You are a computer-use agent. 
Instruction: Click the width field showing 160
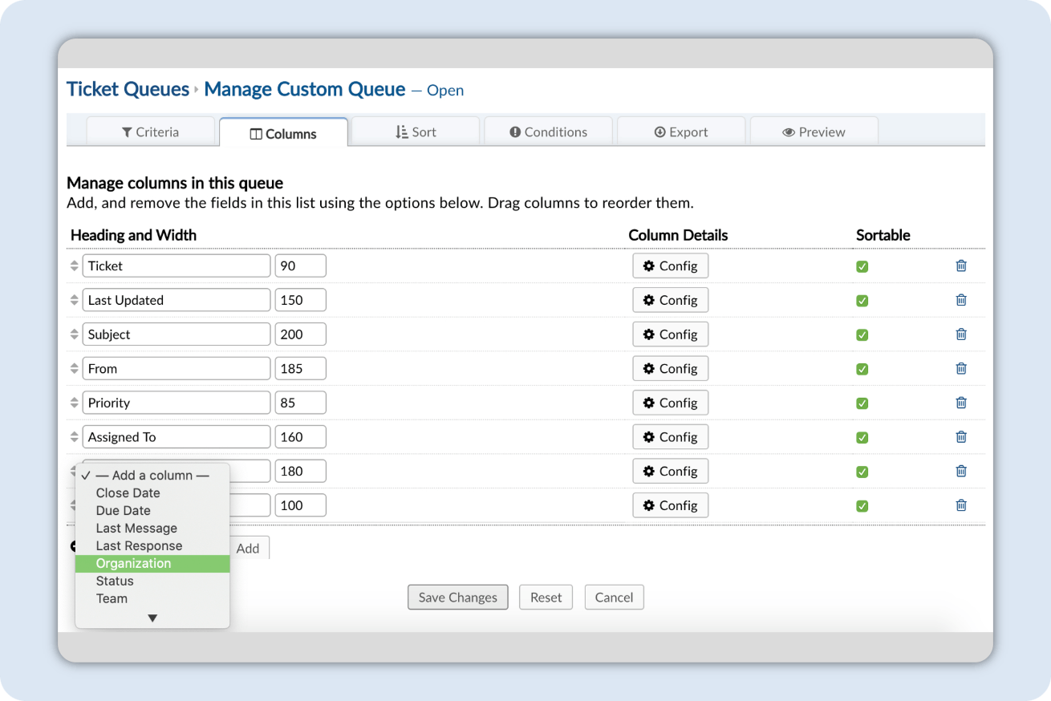pyautogui.click(x=301, y=437)
